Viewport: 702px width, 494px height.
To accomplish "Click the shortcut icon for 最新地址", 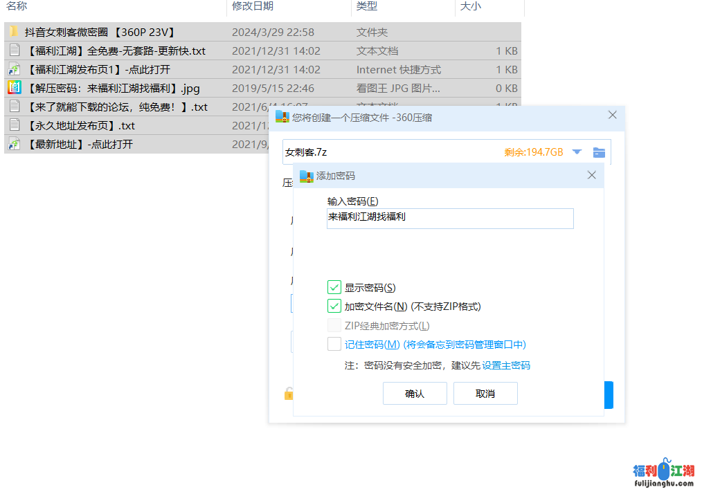I will [x=14, y=144].
